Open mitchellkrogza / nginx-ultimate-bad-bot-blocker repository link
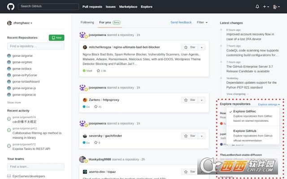287x179 pixels. [124, 47]
